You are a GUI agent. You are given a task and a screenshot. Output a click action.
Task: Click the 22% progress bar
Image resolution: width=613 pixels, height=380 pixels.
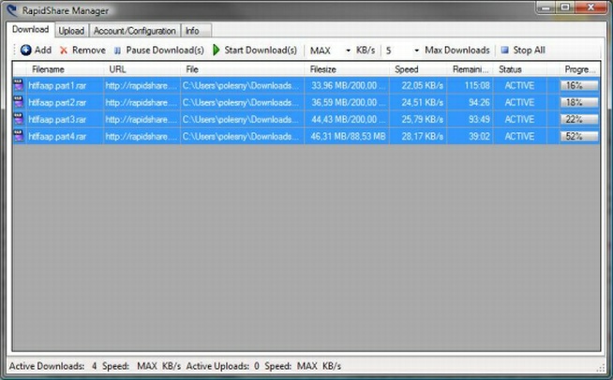pyautogui.click(x=579, y=119)
